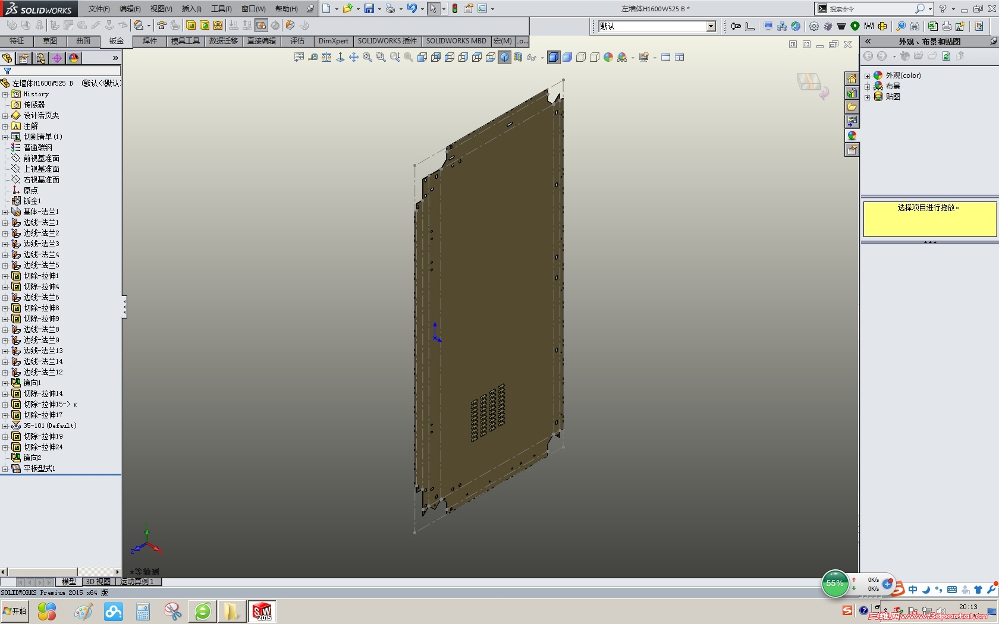This screenshot has height=624, width=999.
Task: Click the green Excel sheet toolbar icon
Action: 932,26
